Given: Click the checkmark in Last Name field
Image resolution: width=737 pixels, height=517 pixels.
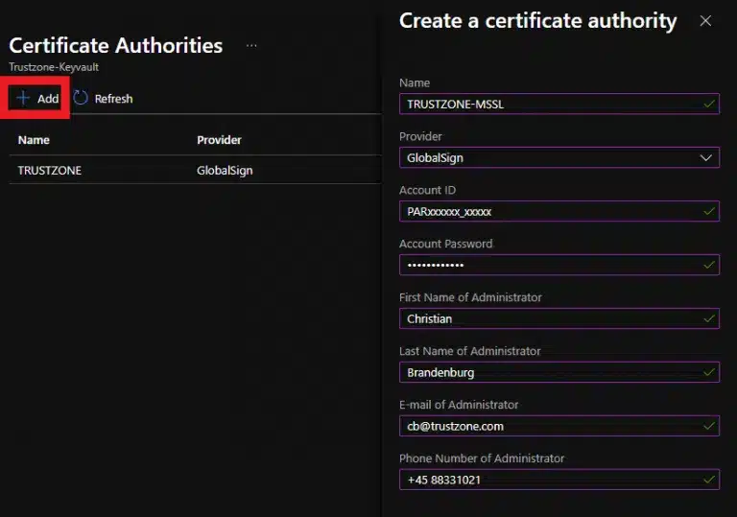Looking at the screenshot, I should click(709, 372).
